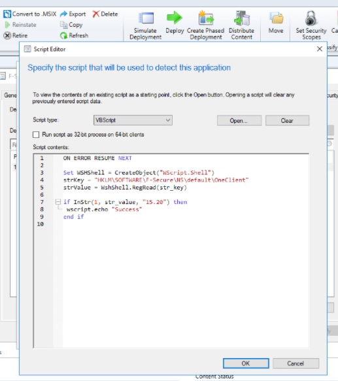
Task: Collapse the If block fold marker on line 7
Action: [58, 202]
